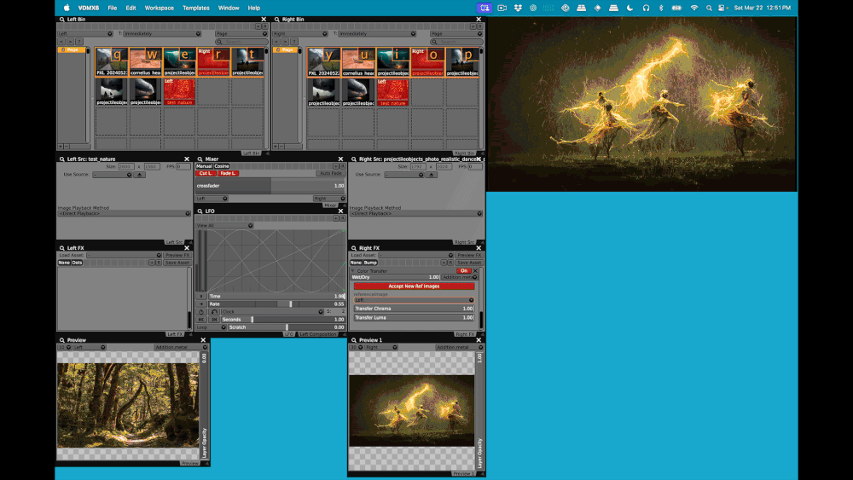Click the Left FX panel magnifier icon

click(62, 248)
